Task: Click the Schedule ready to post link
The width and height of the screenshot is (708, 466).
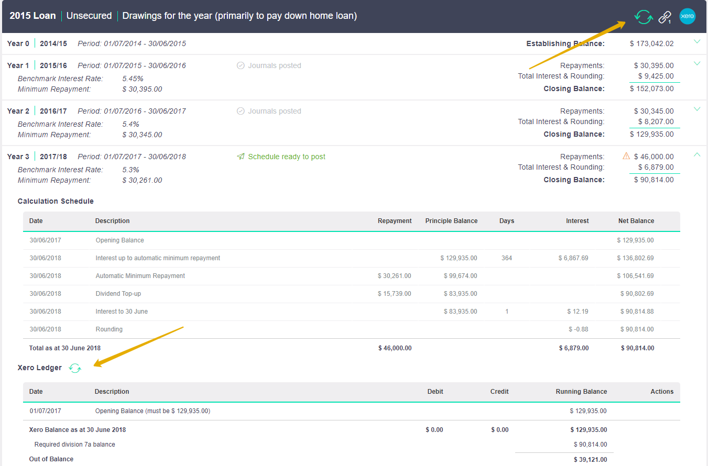Action: coord(286,157)
